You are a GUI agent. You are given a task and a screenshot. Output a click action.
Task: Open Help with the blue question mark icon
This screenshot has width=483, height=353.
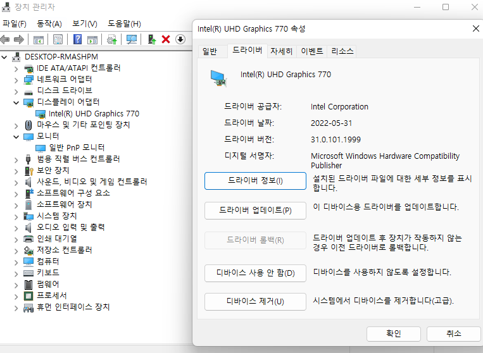point(78,39)
